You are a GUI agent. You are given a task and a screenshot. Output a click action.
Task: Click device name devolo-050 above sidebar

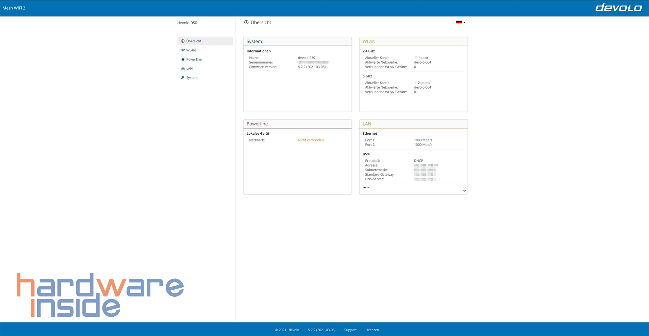point(187,23)
